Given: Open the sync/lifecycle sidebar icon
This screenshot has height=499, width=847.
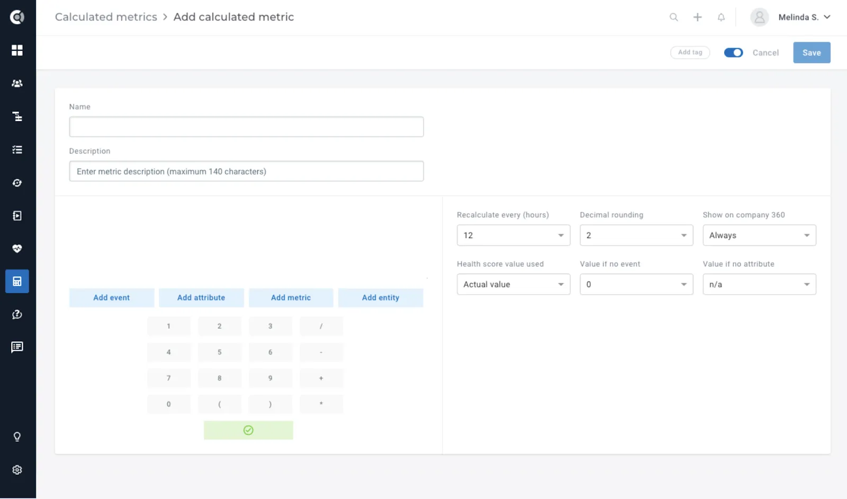Looking at the screenshot, I should click(17, 183).
